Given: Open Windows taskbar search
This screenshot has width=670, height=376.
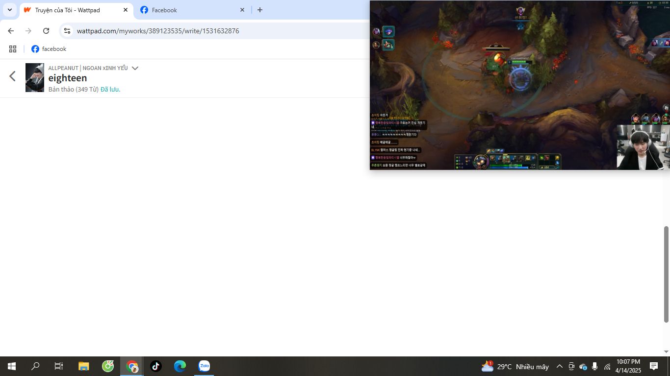Looking at the screenshot, I should 35,366.
